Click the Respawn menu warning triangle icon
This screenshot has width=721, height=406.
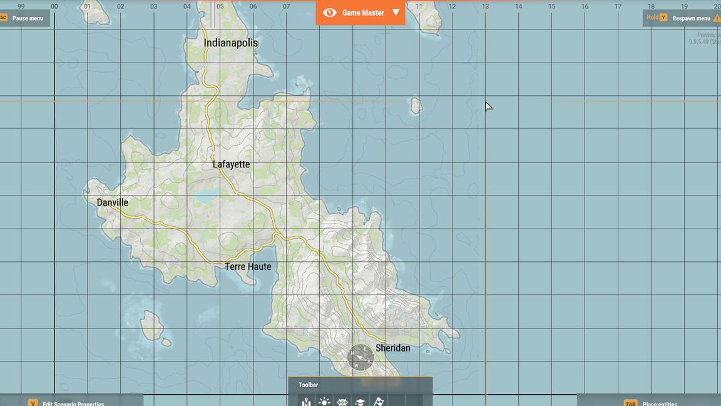717,18
